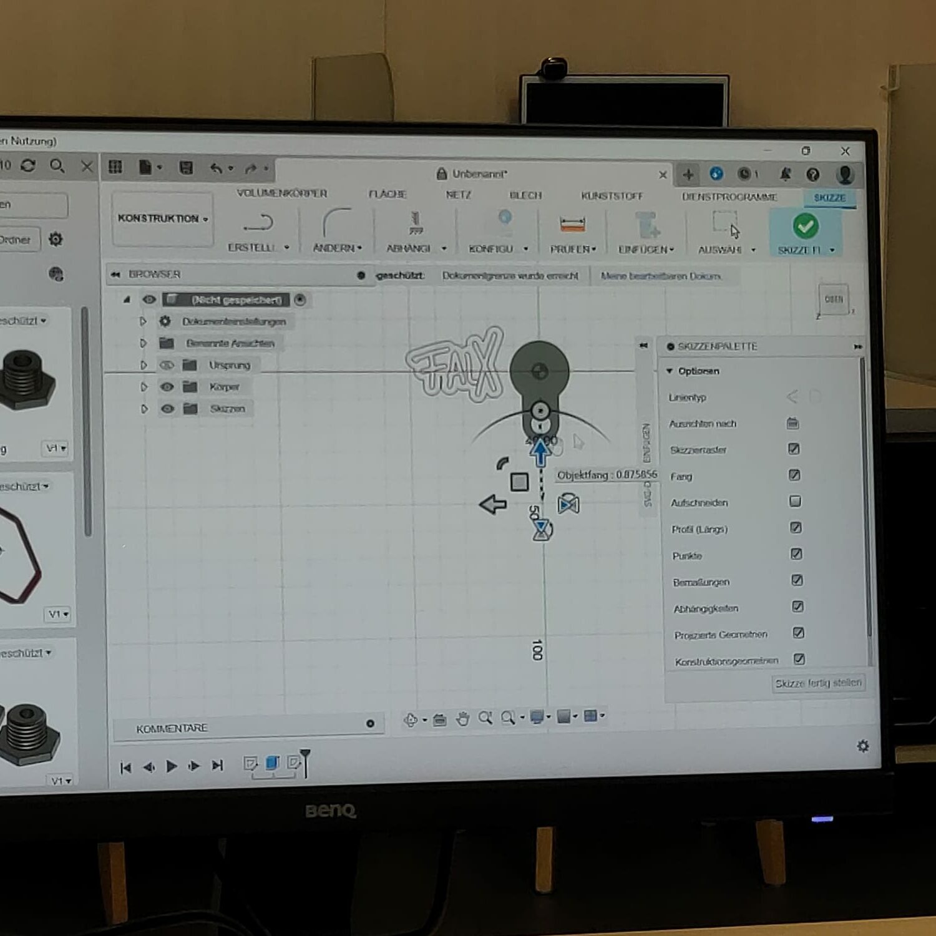Open the notifications bell icon
Image resolution: width=936 pixels, height=936 pixels.
[x=785, y=174]
